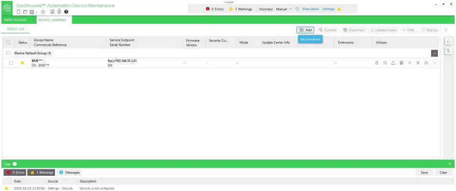Viewport: 456px width, 191px height.
Task: Click the yellow status dot of BME*** device
Action: coord(22,63)
